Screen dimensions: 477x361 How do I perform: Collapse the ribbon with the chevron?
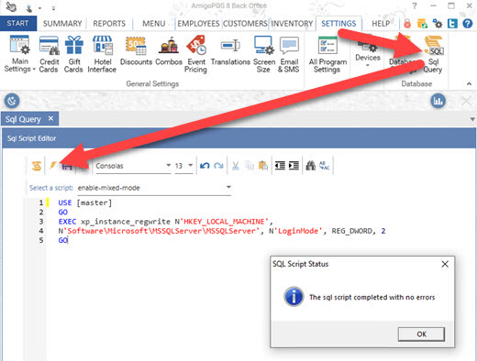[x=469, y=83]
